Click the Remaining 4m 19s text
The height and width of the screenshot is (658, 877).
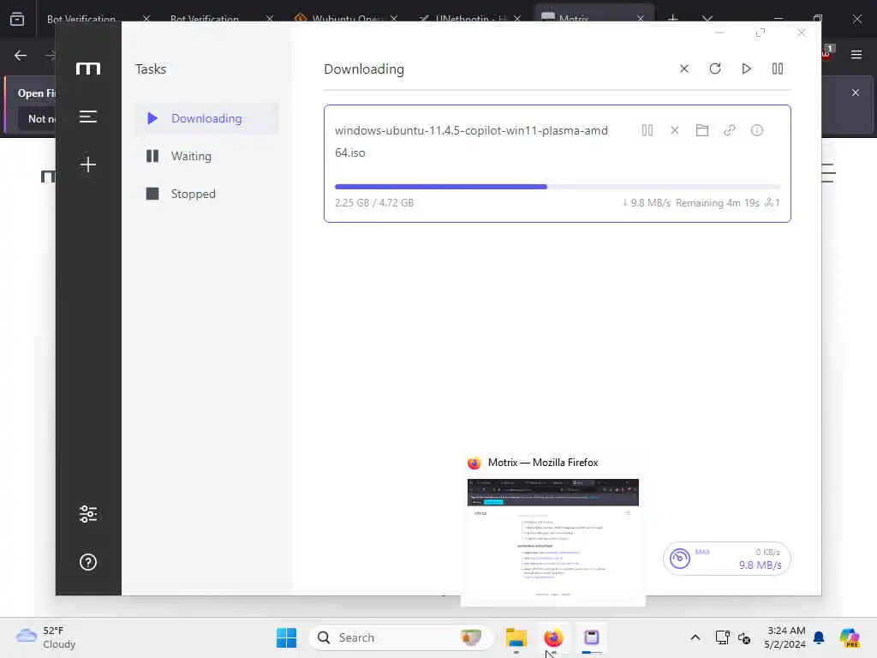click(717, 202)
